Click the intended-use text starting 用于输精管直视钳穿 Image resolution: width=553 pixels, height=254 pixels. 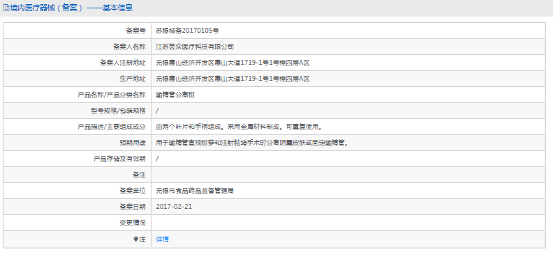click(x=252, y=143)
